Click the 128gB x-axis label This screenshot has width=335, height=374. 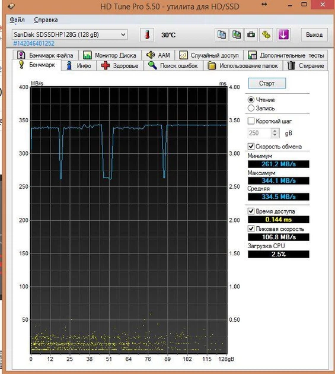pyautogui.click(x=226, y=359)
